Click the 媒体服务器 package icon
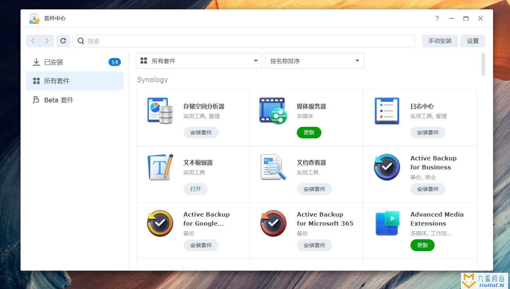 coord(273,111)
